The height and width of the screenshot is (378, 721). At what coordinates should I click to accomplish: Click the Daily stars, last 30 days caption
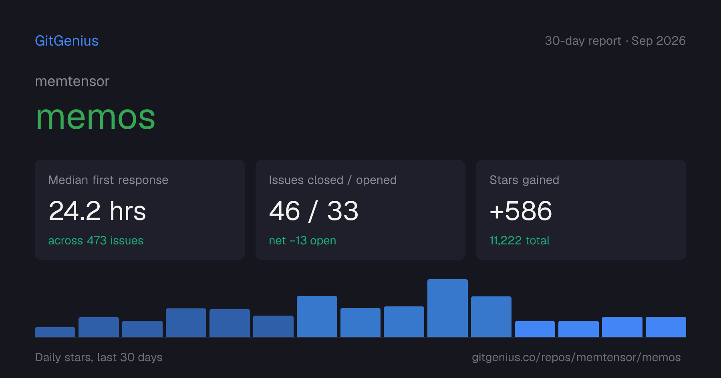[x=99, y=357]
